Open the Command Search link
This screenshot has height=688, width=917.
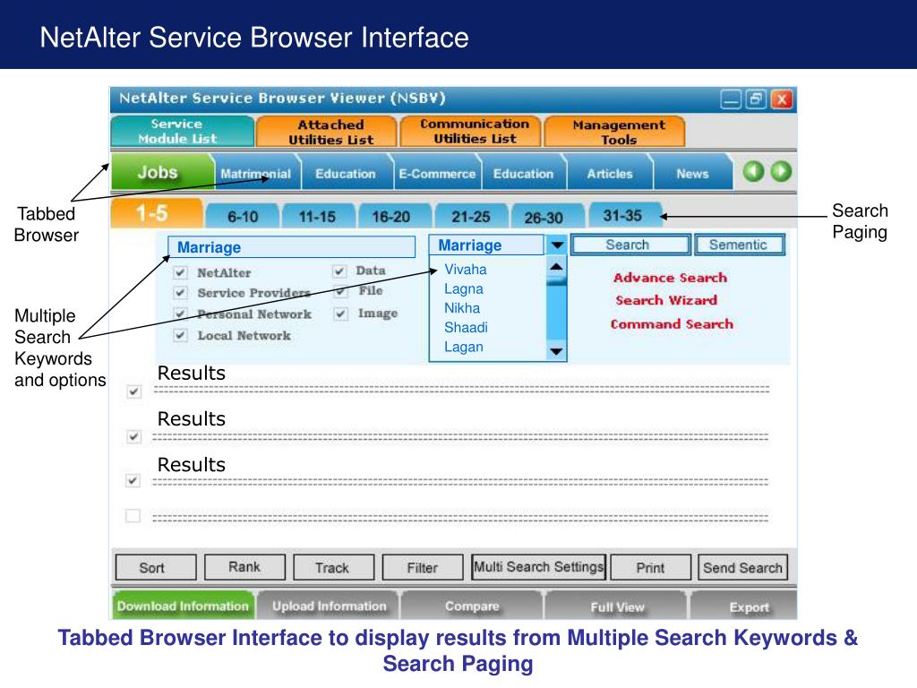672,324
